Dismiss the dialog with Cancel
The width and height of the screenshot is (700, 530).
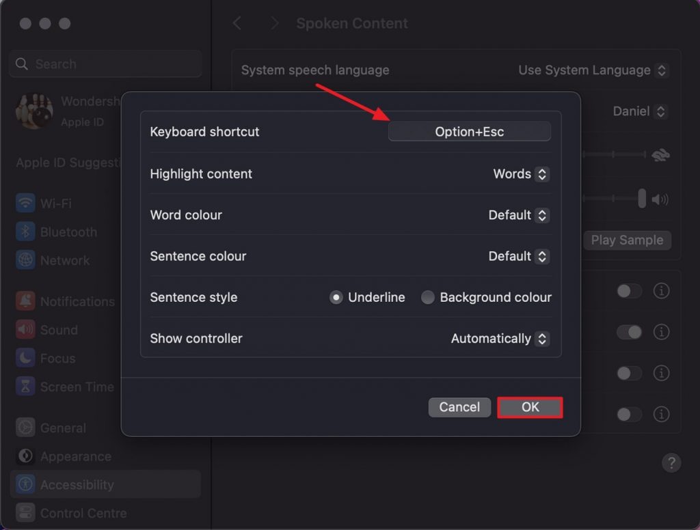(459, 407)
